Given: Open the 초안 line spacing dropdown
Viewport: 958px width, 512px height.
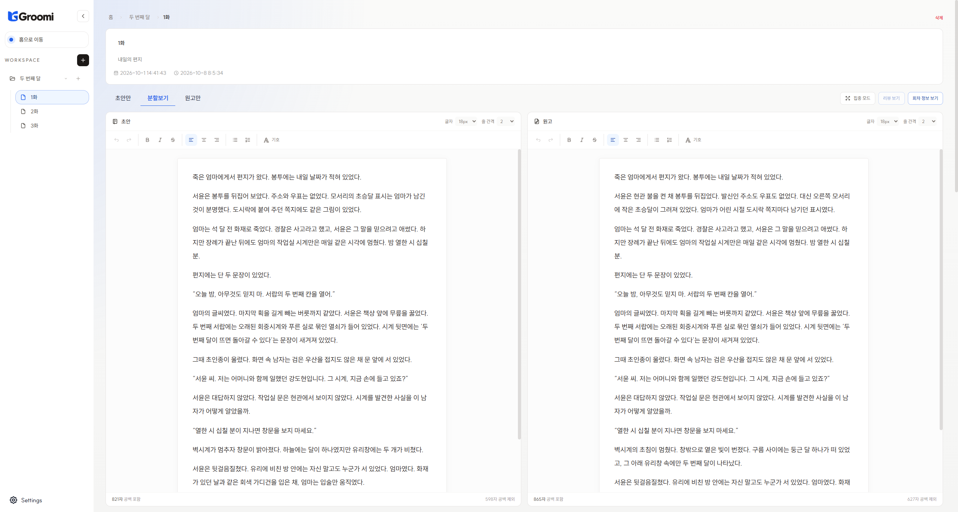Looking at the screenshot, I should (x=507, y=122).
